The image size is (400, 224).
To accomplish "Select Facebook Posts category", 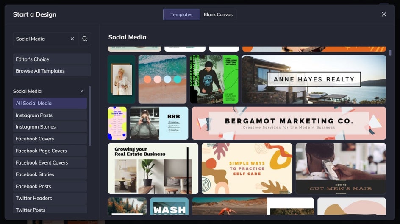I will pos(50,186).
